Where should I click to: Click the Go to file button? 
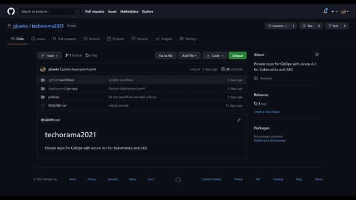tap(166, 56)
